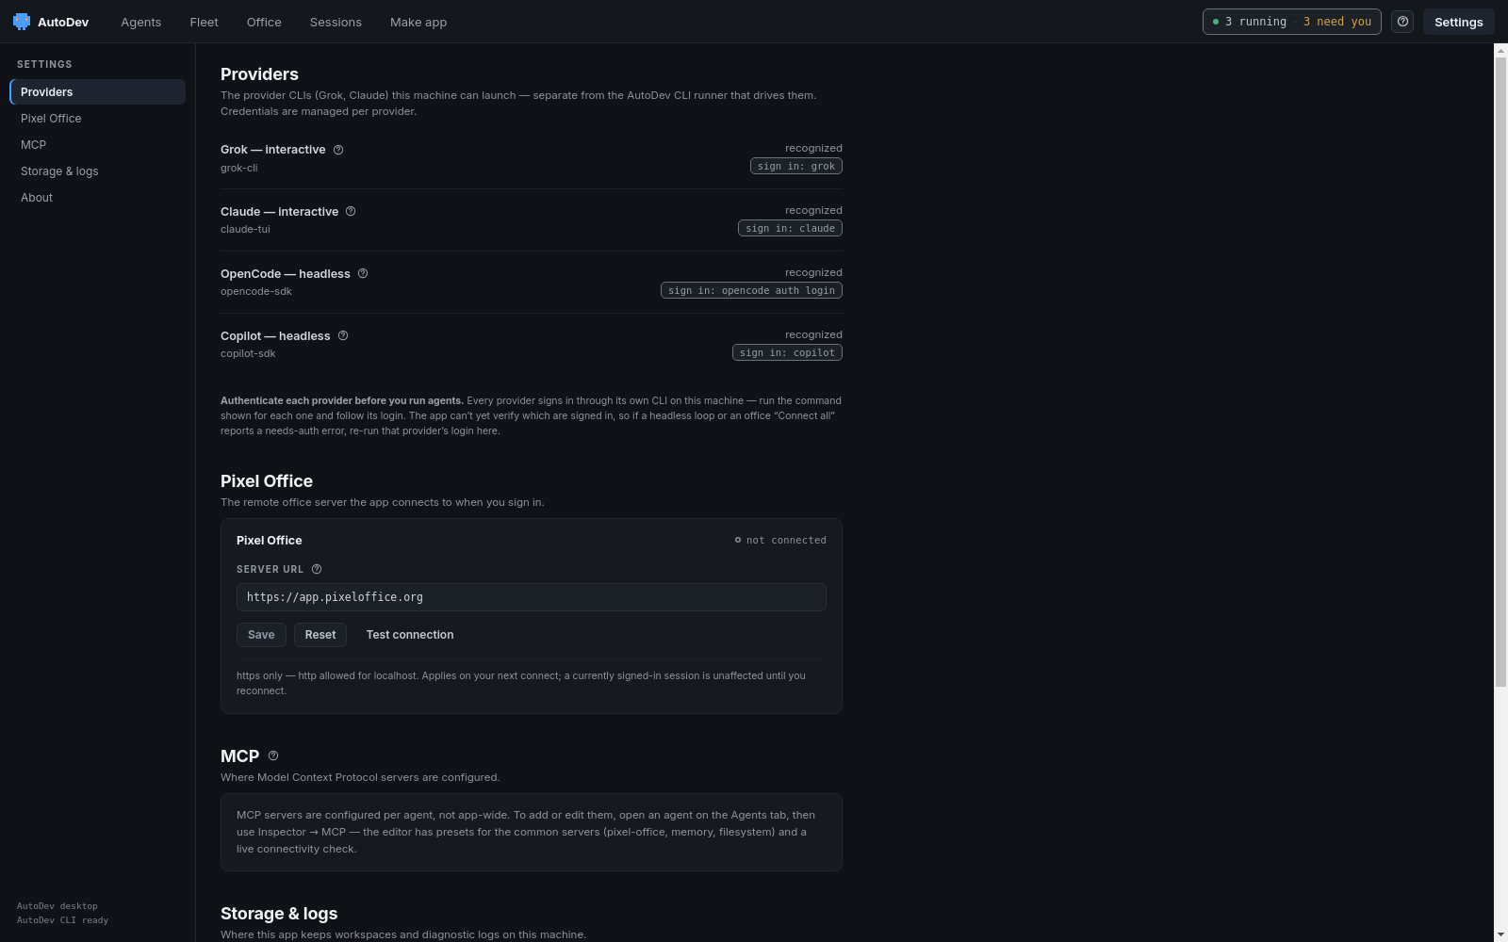The image size is (1508, 942).
Task: Open the Agents tab
Action: click(x=141, y=22)
